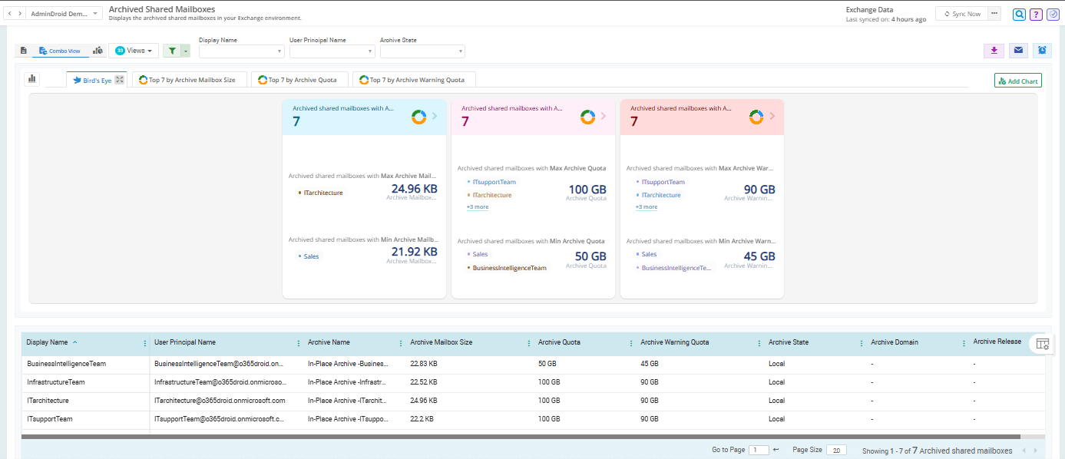This screenshot has height=459, width=1065.
Task: Click the alarm clock schedule icon
Action: coord(1042,51)
